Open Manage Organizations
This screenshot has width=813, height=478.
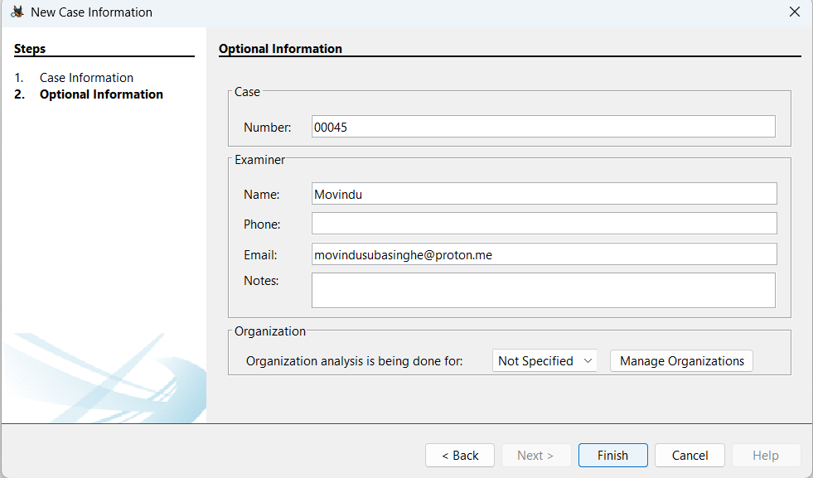tap(681, 361)
